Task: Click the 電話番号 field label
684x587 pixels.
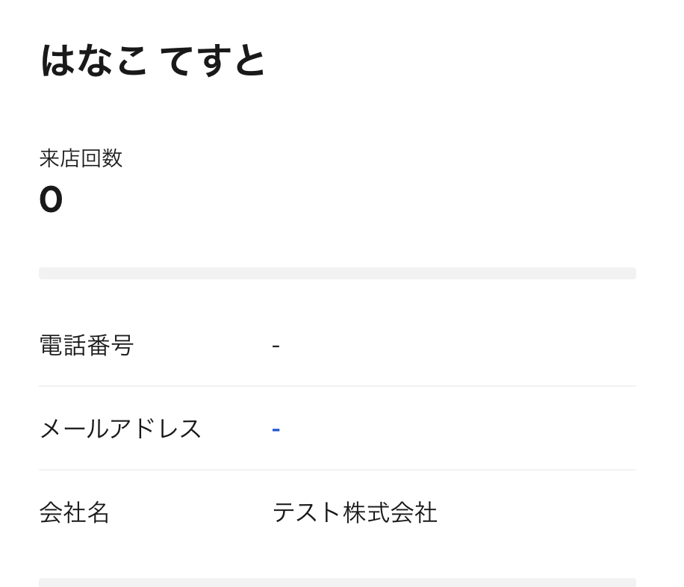Action: 86,345
